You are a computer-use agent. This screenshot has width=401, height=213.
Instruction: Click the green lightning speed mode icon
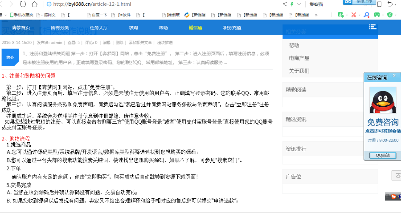point(292,4)
